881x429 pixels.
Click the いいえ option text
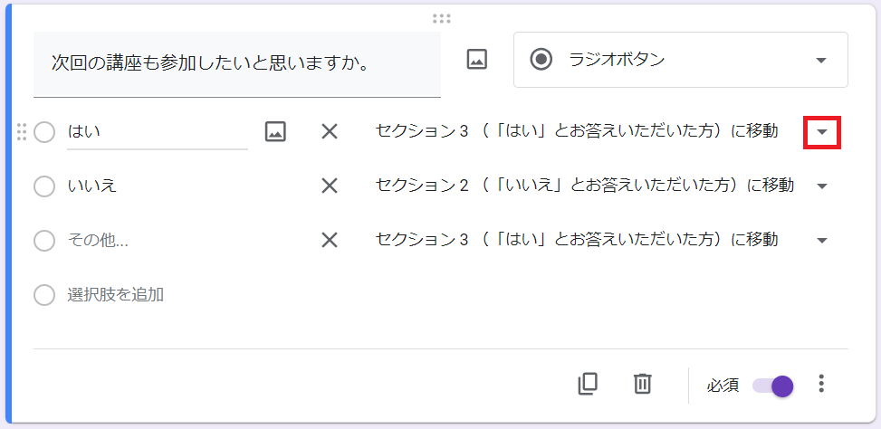pyautogui.click(x=92, y=186)
